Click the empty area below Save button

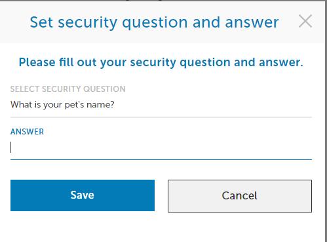point(83,226)
